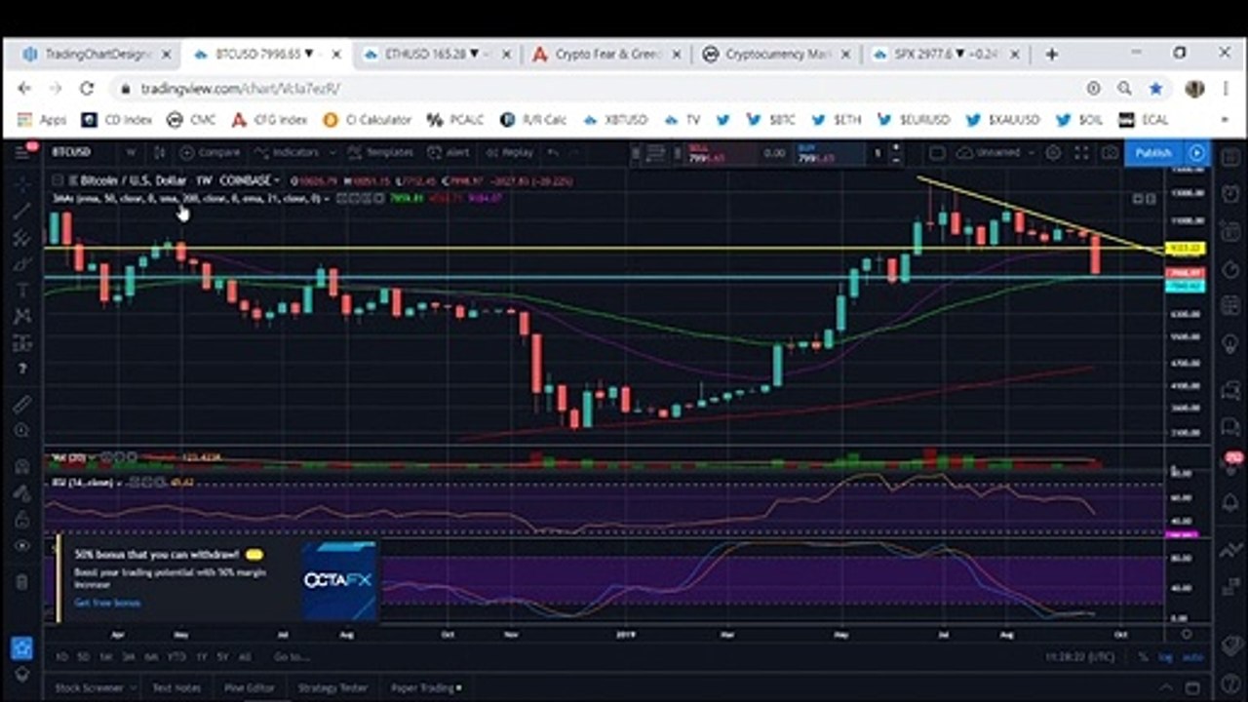Increase order quantity stepper
Screen dimensions: 1248x702
(895, 148)
